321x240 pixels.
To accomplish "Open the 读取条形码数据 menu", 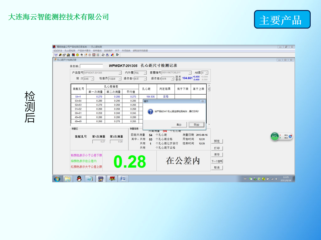I will pyautogui.click(x=140, y=51).
